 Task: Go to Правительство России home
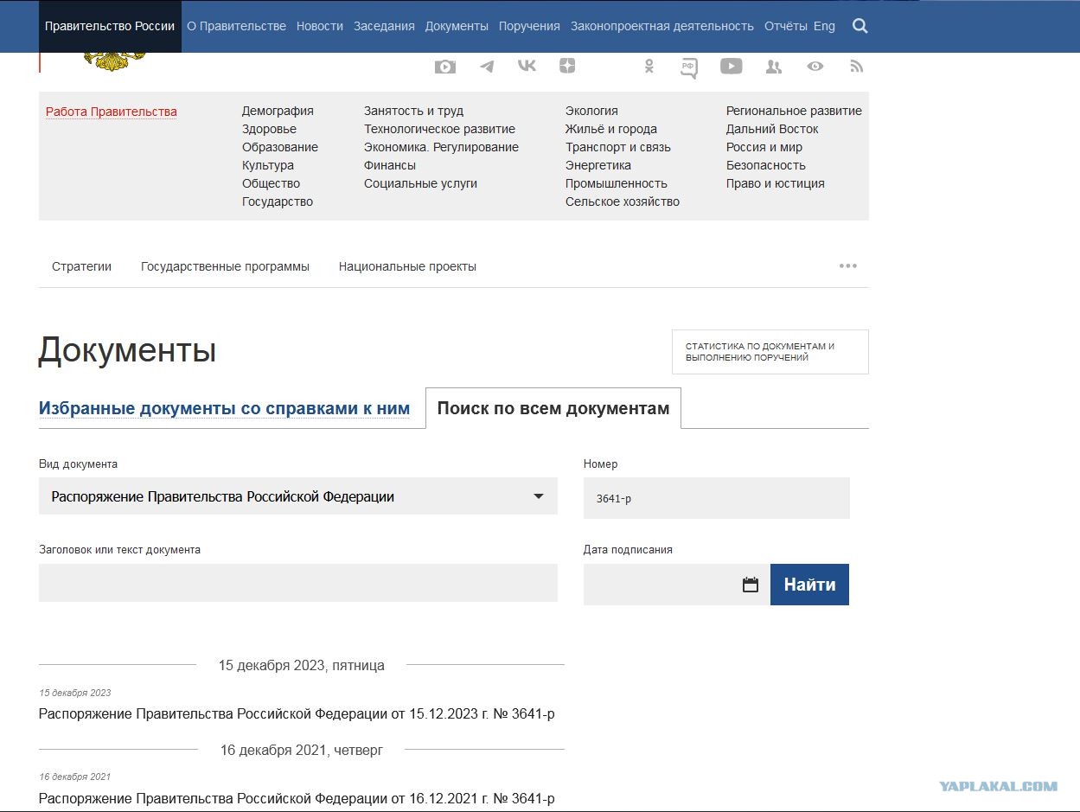tap(110, 26)
